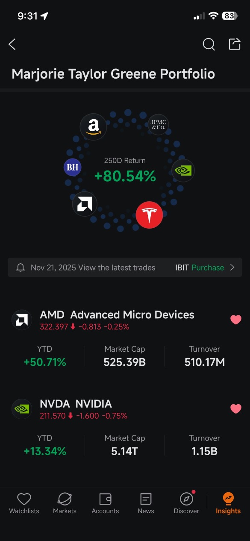Tap the back arrow icon
Viewport: 250px width, 541px height.
(x=12, y=44)
